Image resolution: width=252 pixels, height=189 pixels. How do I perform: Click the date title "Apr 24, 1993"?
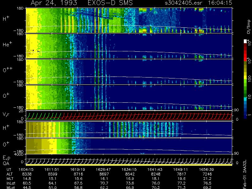(54, 3)
